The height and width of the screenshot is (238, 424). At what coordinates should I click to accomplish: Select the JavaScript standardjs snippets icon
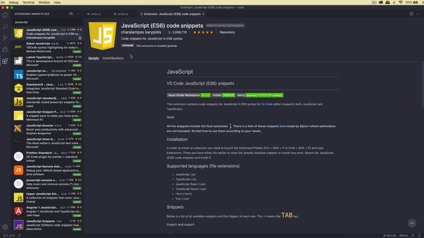tap(19, 102)
